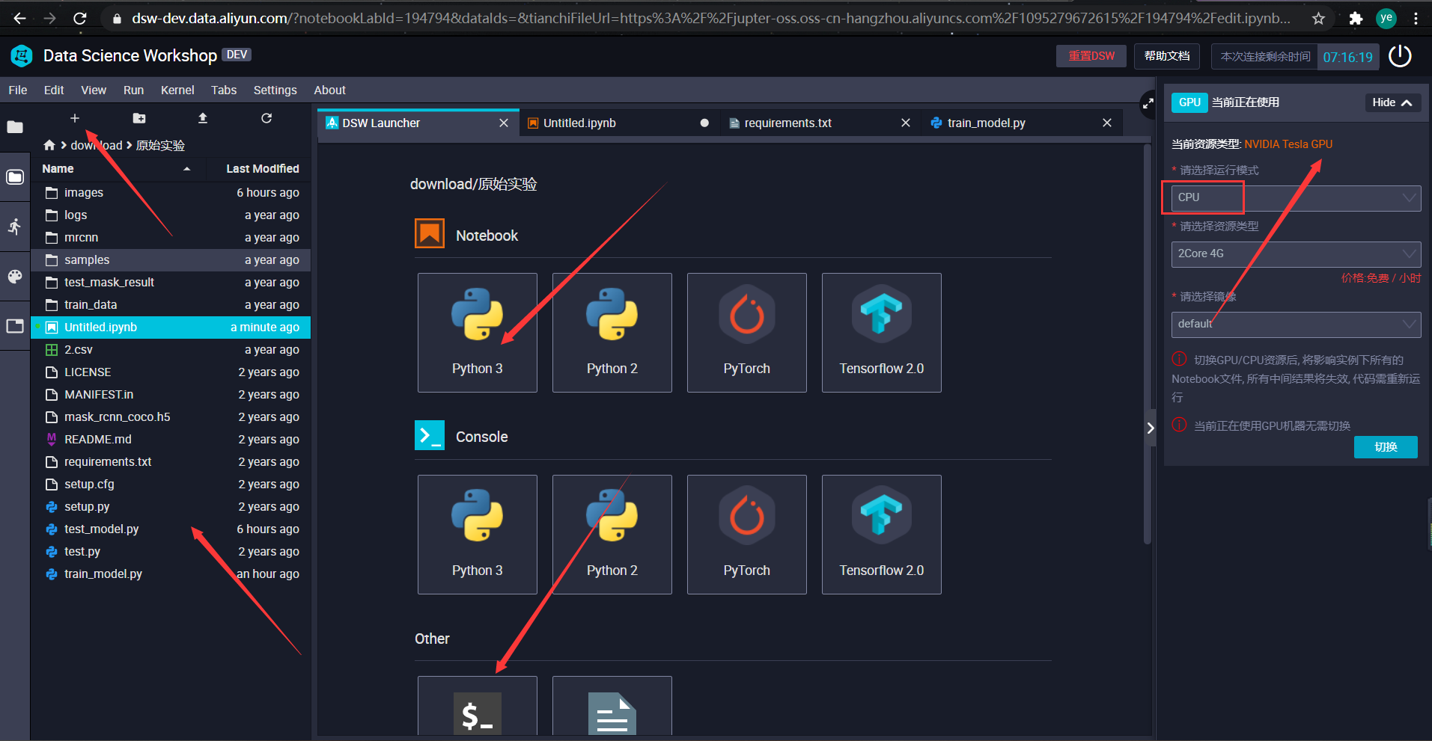Open the browser profile avatar

tap(1386, 19)
